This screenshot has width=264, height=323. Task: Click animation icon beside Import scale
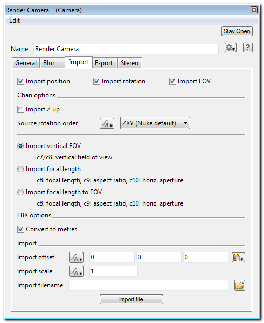(x=77, y=271)
